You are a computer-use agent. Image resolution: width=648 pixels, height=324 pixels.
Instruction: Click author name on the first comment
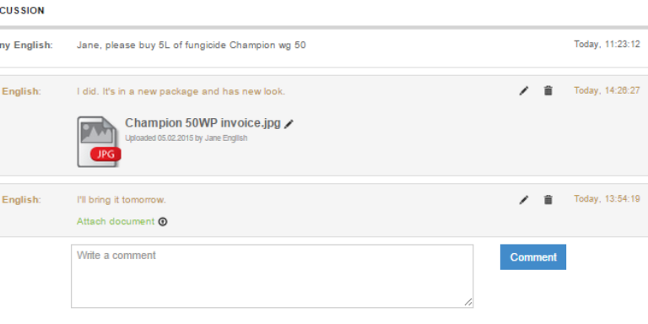coord(26,45)
